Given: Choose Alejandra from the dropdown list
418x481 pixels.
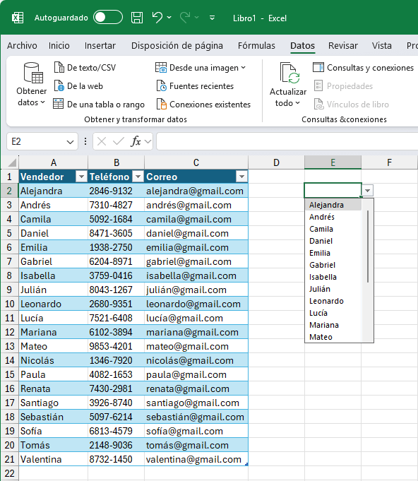Looking at the screenshot, I should [x=333, y=205].
